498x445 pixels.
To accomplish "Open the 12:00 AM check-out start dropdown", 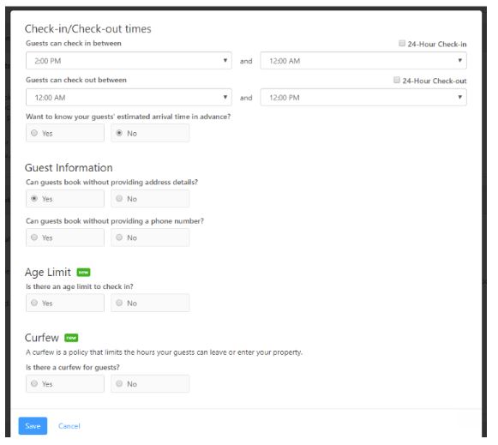I will (129, 97).
